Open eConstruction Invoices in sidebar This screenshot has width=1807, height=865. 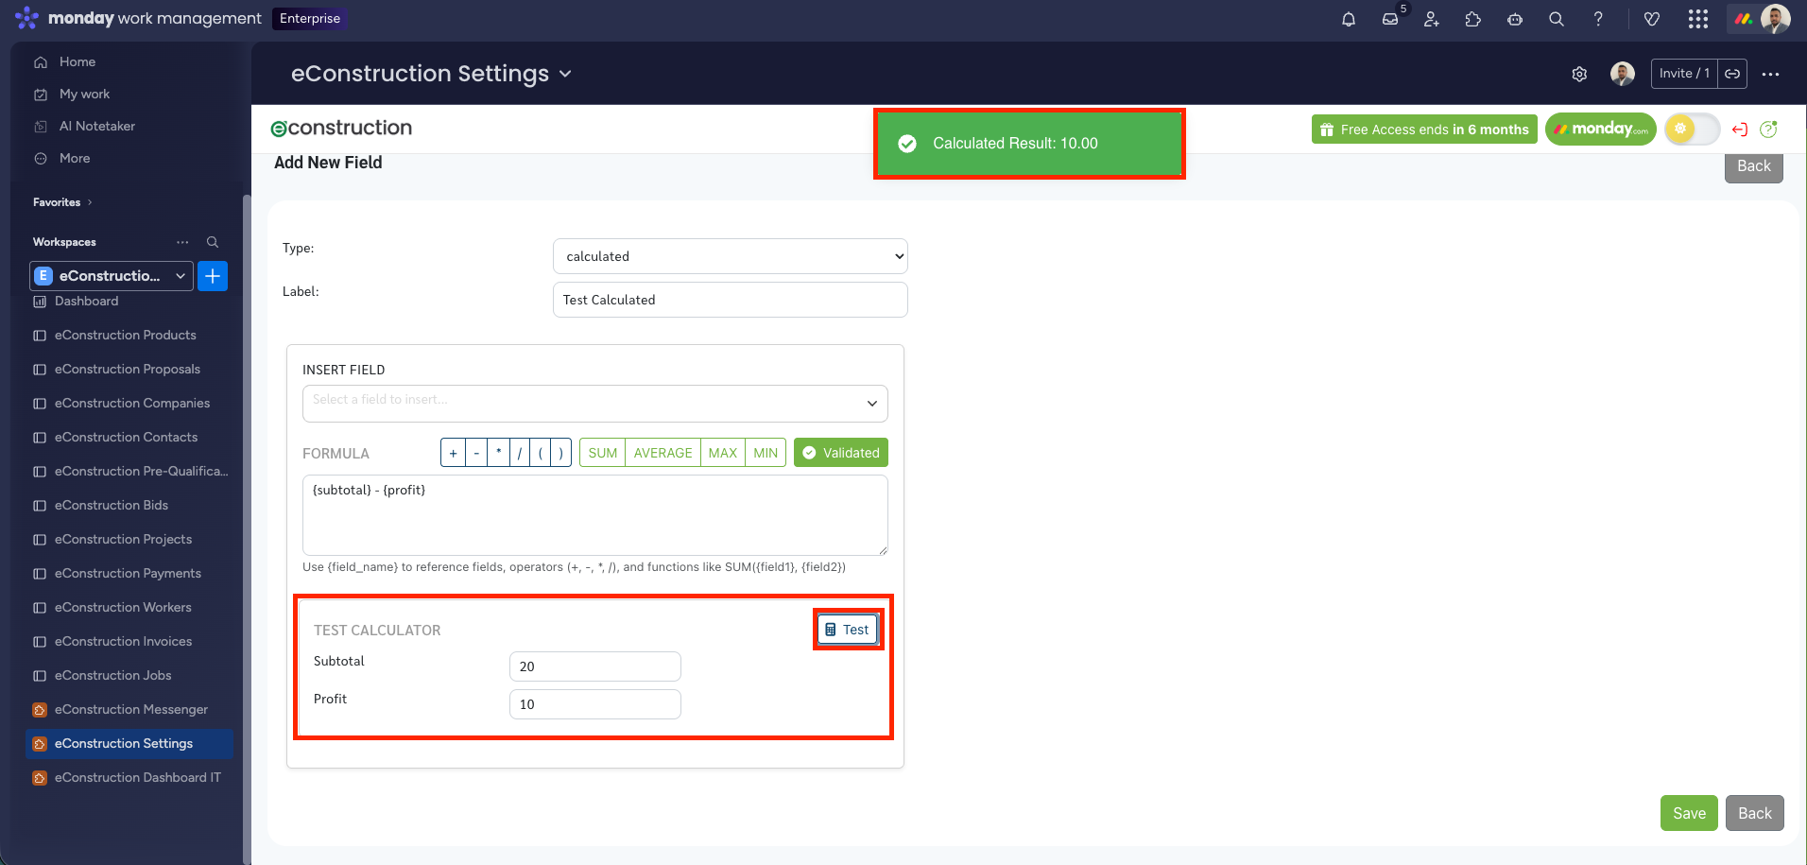123,641
